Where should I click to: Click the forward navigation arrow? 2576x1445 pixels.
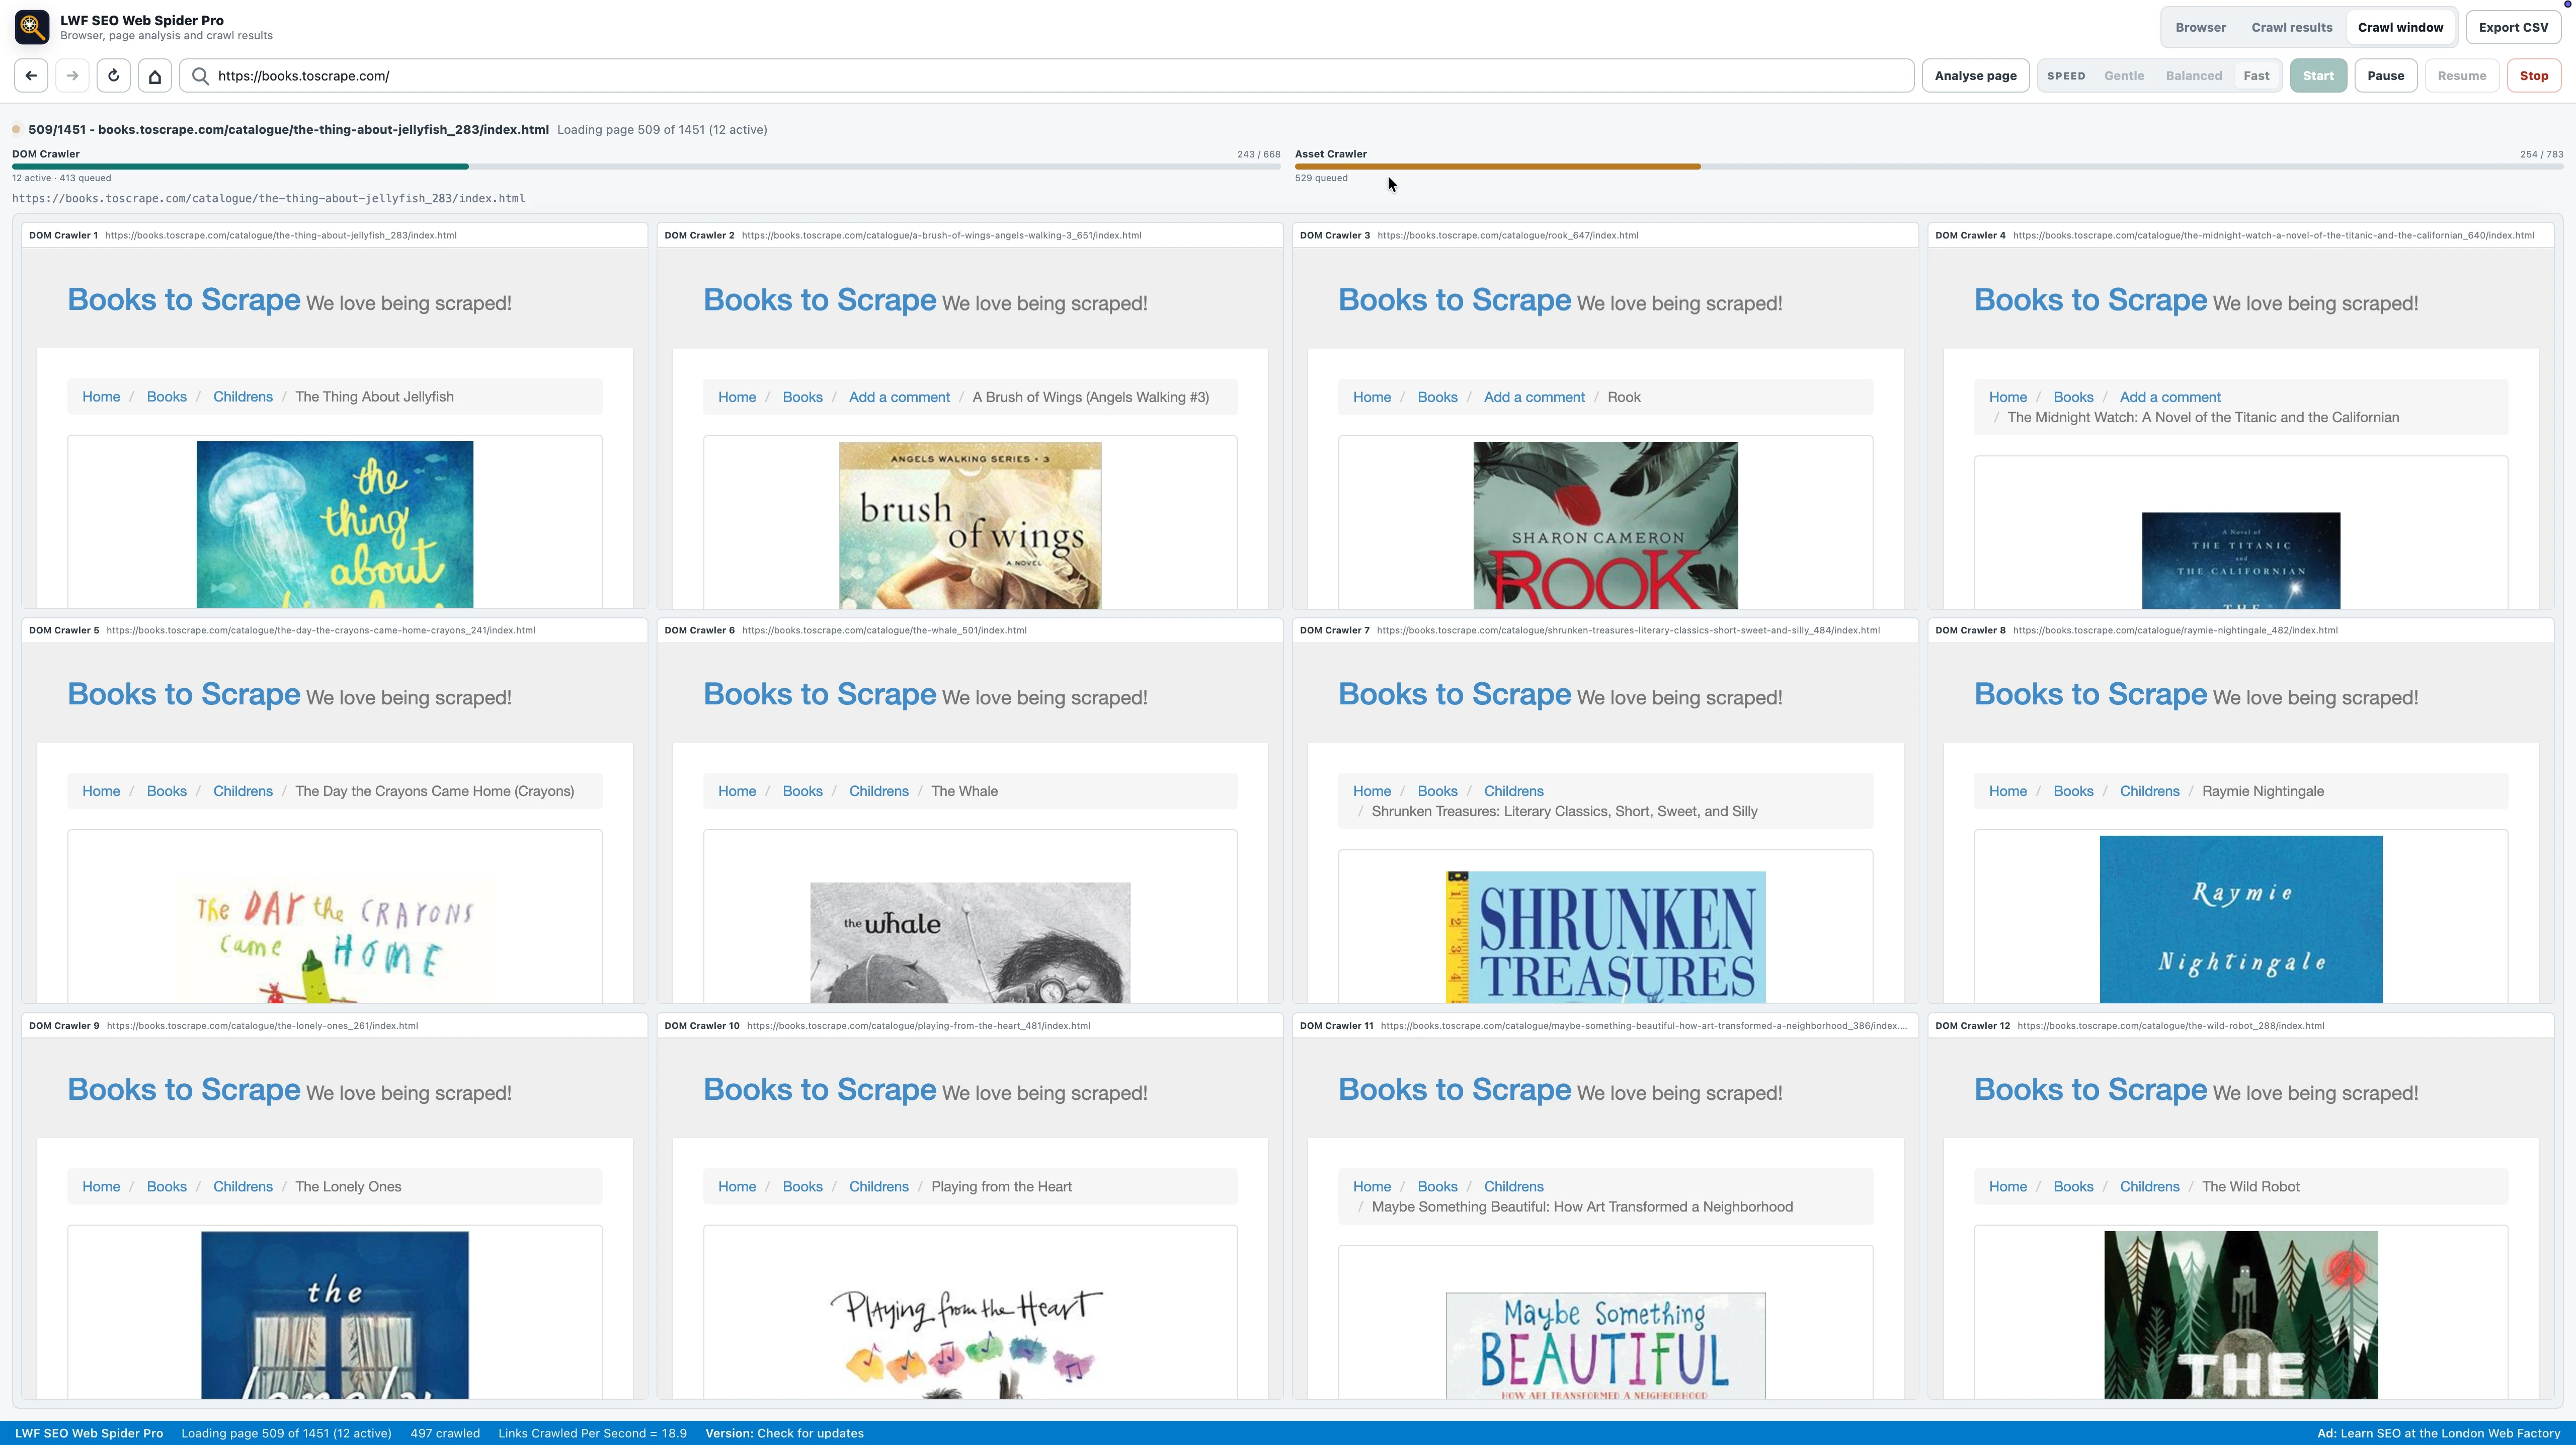click(72, 76)
